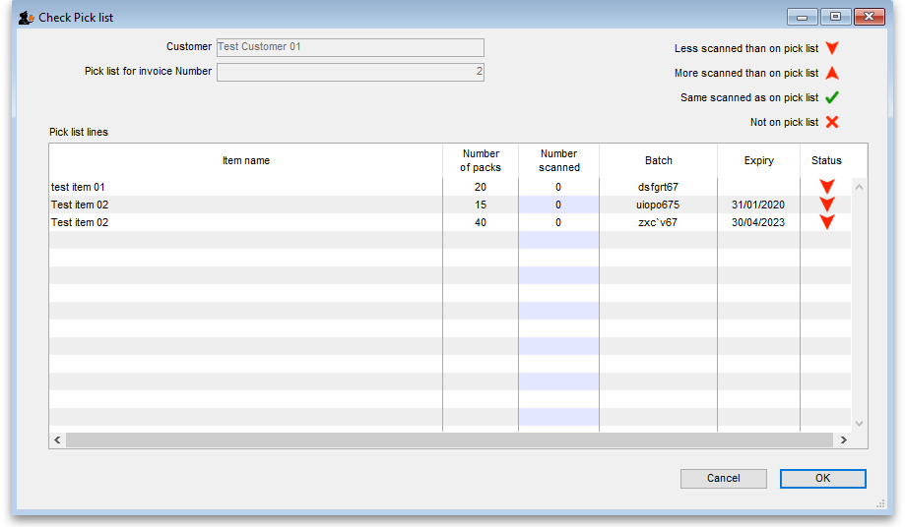Click the red down arrow status for test item 01
Viewport: 905px width, 527px height.
(x=826, y=187)
